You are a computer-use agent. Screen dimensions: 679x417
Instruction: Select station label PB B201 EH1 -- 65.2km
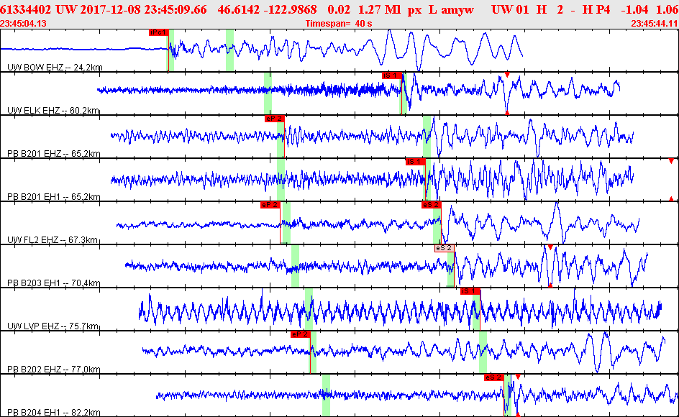pos(54,196)
